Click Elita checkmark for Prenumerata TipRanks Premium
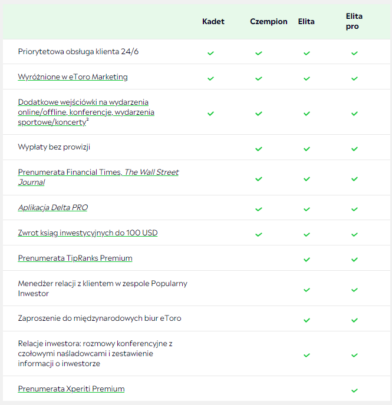The width and height of the screenshot is (392, 405). point(307,259)
